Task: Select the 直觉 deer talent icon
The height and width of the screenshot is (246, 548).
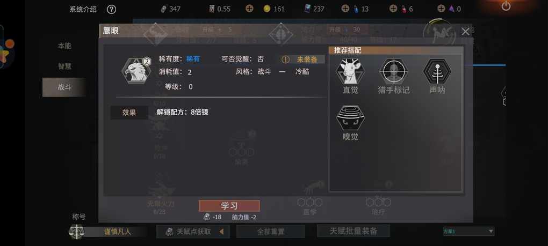Action: pos(350,71)
